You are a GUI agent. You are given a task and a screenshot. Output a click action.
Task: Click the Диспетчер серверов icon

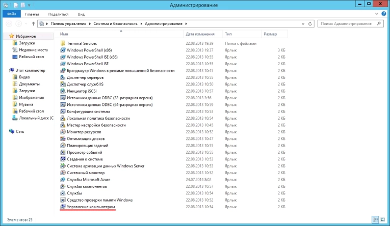[63, 77]
